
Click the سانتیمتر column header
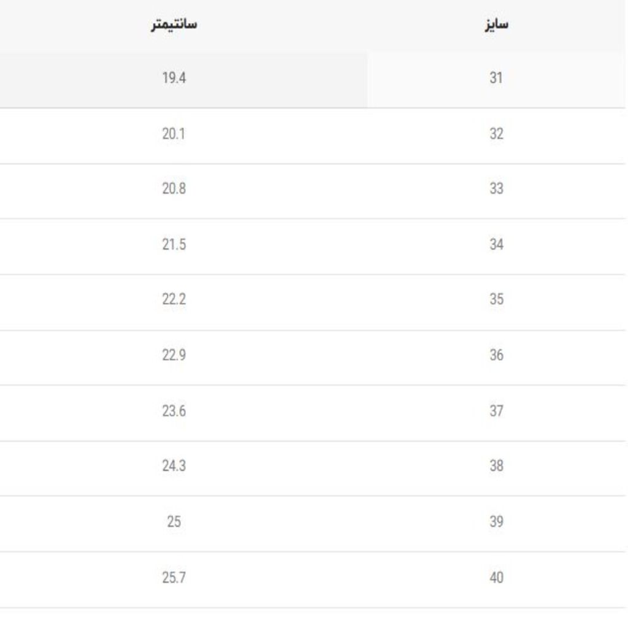coord(174,24)
